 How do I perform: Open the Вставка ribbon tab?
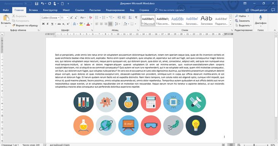click(x=34, y=10)
